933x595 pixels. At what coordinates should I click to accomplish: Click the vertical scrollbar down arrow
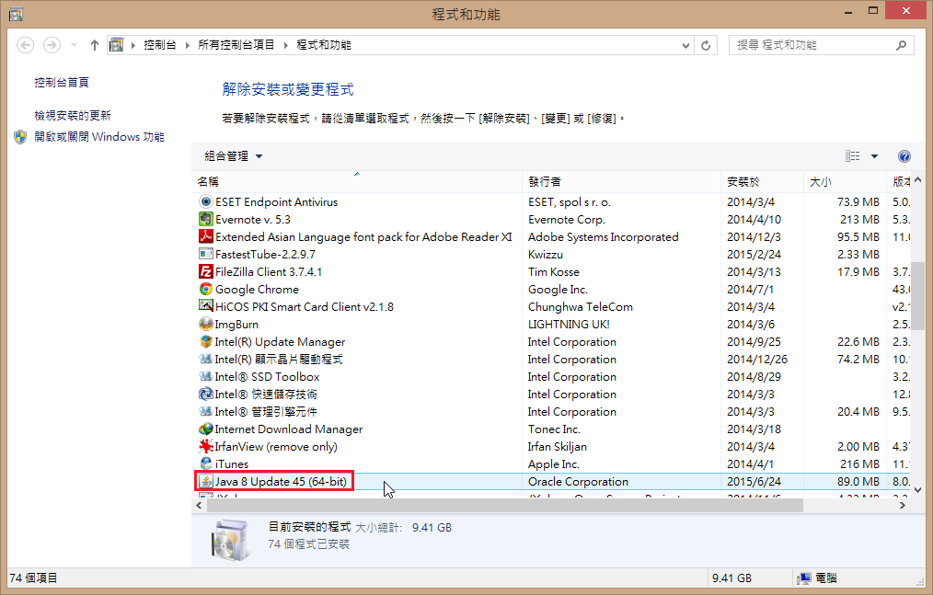(917, 490)
